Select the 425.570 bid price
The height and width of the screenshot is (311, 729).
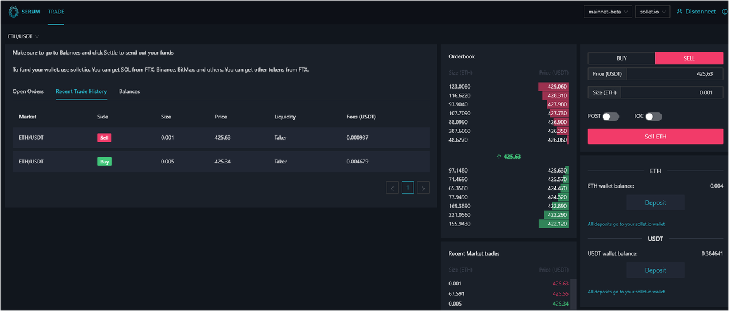point(557,179)
